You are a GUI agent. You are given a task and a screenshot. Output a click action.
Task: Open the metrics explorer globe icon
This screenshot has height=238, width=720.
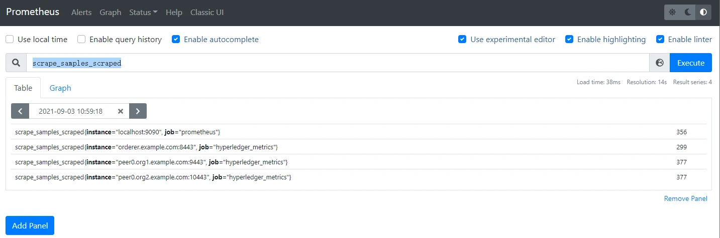660,63
